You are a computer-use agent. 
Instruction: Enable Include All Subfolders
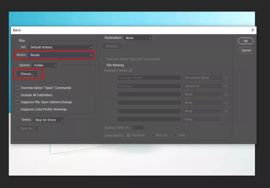pyautogui.click(x=18, y=95)
